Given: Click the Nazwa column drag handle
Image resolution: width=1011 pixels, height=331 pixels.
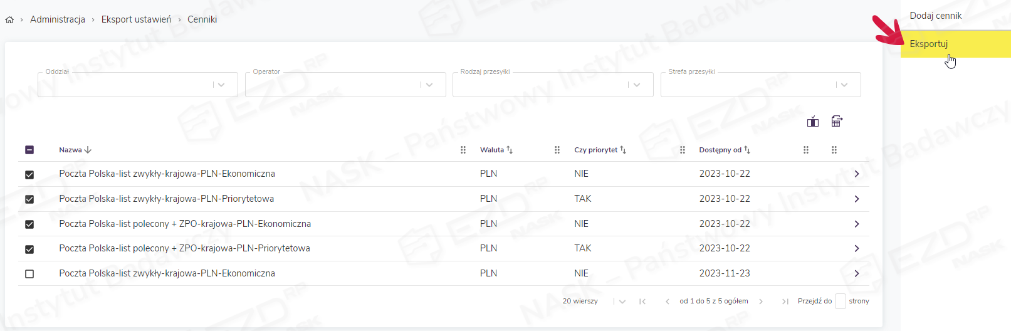Looking at the screenshot, I should (463, 150).
